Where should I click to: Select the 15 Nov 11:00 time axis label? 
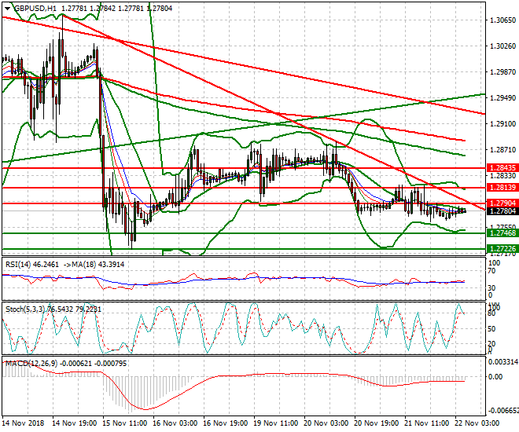(125, 423)
